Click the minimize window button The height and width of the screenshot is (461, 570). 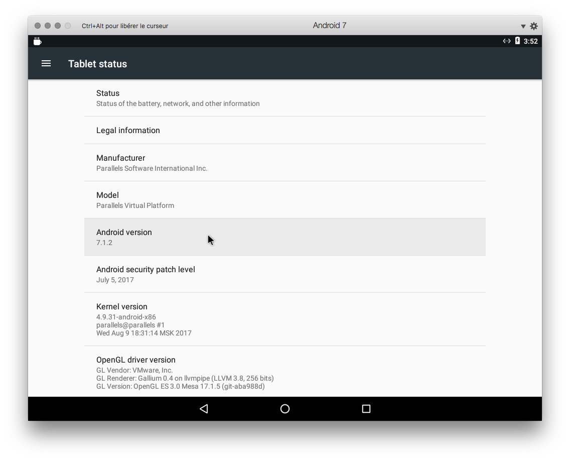click(48, 26)
